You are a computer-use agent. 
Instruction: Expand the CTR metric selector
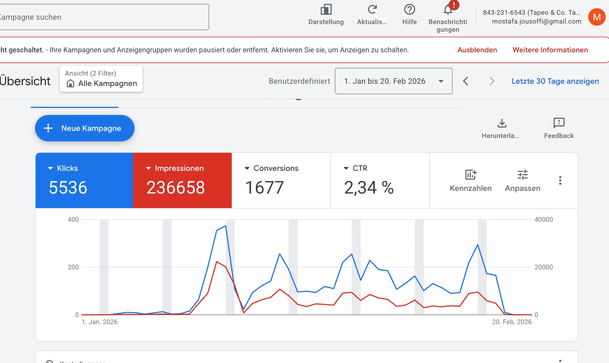tap(345, 168)
